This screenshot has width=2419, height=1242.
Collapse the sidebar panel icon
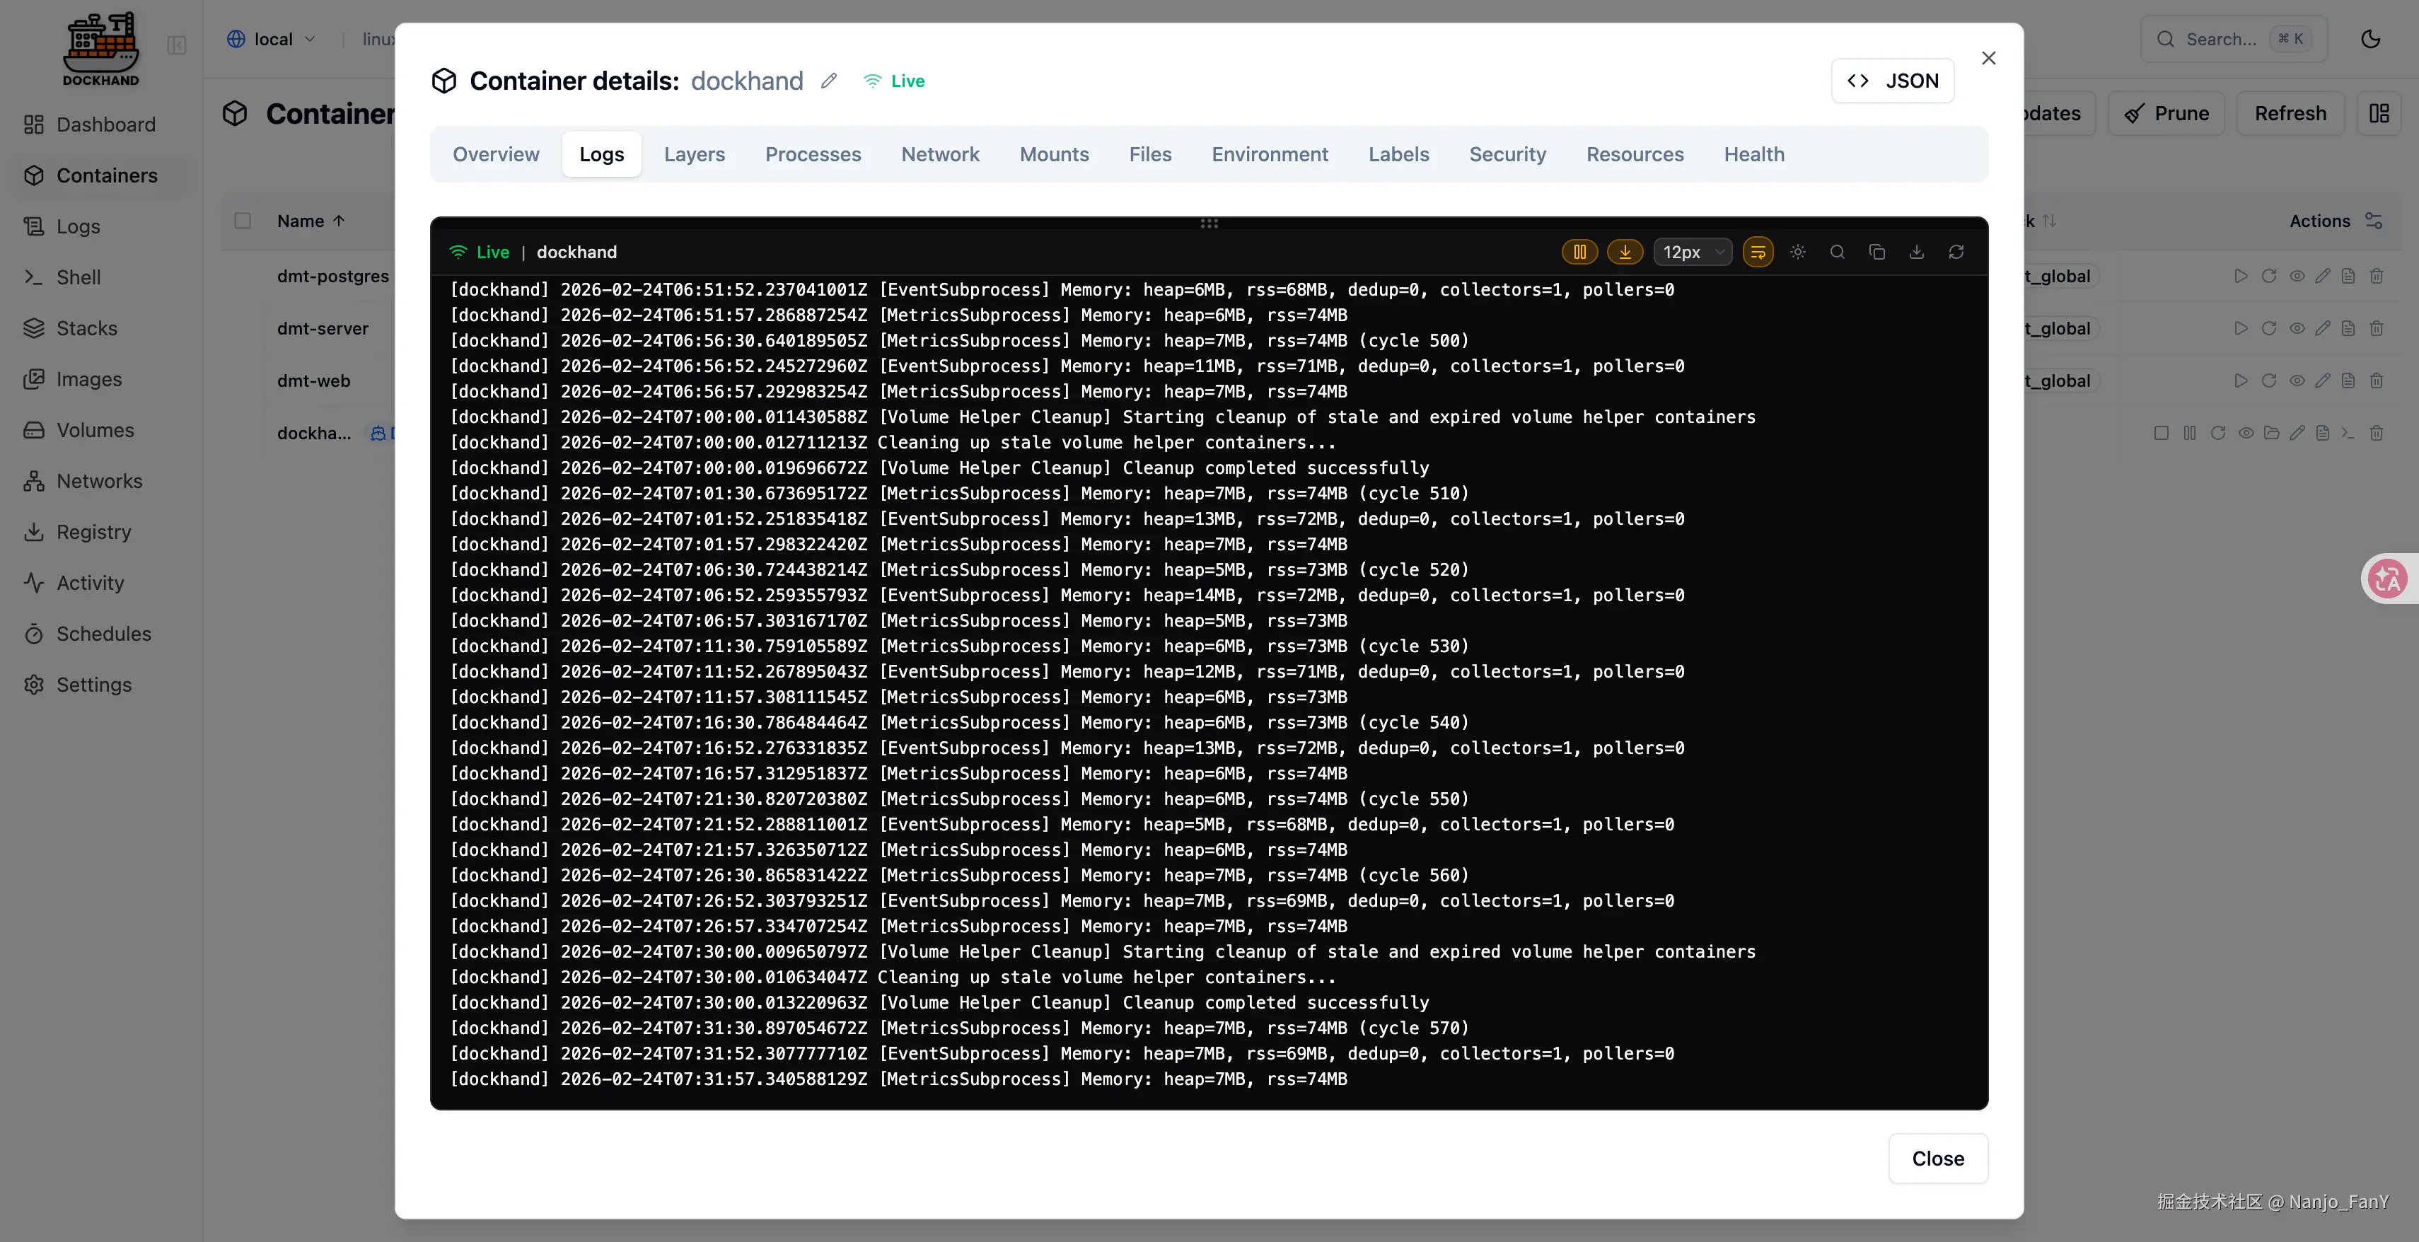tap(177, 45)
